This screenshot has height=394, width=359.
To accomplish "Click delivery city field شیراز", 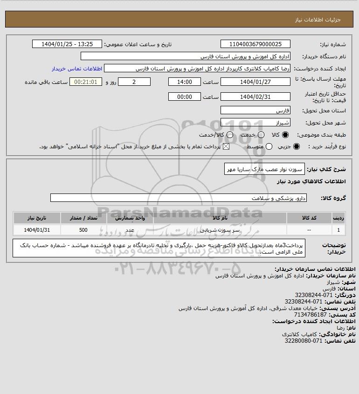I will pyautogui.click(x=255, y=122).
